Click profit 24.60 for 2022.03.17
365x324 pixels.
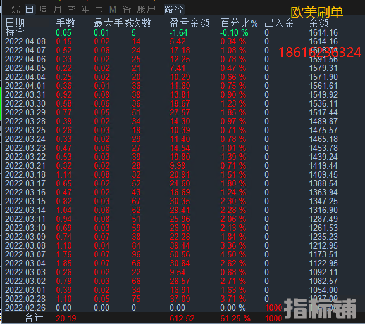pos(180,183)
